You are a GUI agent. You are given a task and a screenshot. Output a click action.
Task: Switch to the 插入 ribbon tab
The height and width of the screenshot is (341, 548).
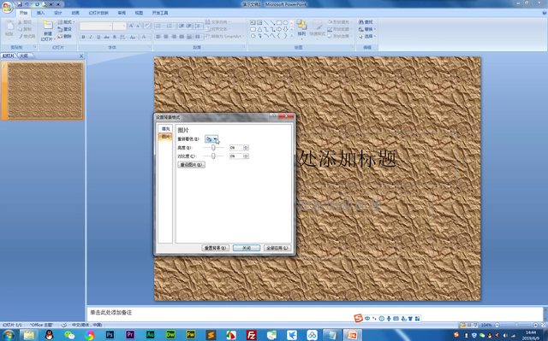pyautogui.click(x=40, y=13)
